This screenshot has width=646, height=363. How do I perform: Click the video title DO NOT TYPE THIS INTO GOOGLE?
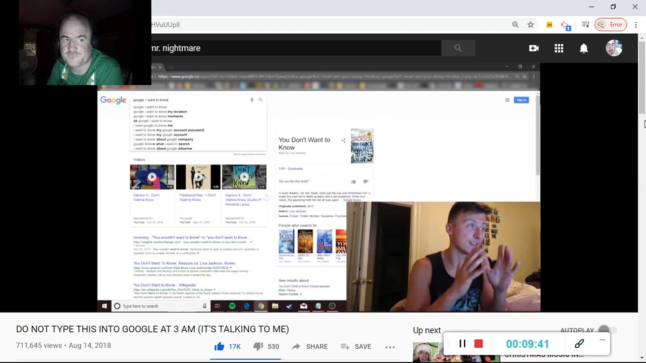[x=152, y=329]
